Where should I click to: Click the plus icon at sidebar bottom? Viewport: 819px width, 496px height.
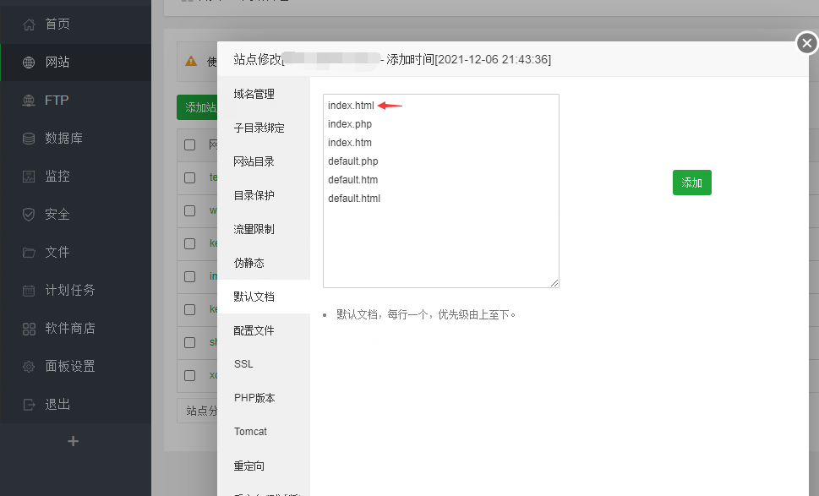click(74, 441)
